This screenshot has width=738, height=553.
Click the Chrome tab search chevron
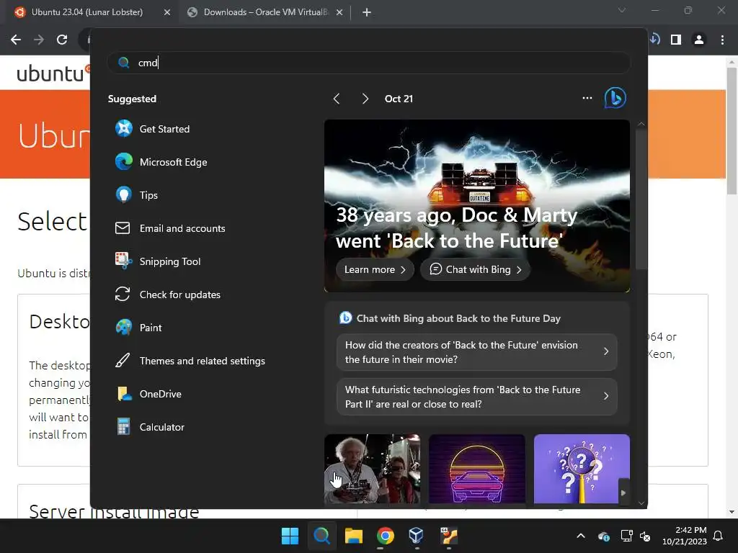tap(622, 10)
